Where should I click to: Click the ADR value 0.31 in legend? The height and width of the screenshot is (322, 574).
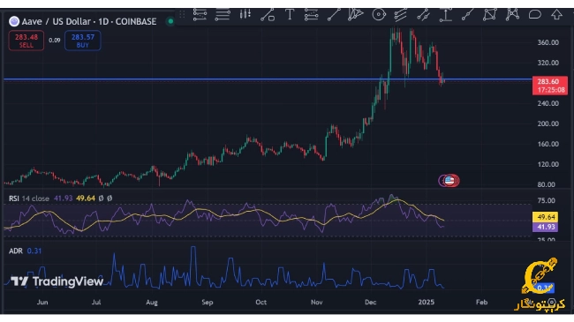(34, 251)
